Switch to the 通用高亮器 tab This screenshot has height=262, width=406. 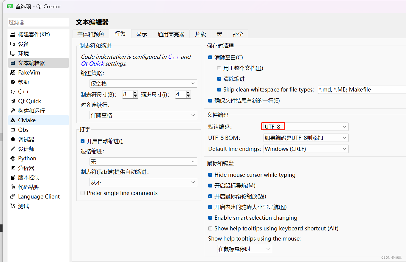pos(171,34)
